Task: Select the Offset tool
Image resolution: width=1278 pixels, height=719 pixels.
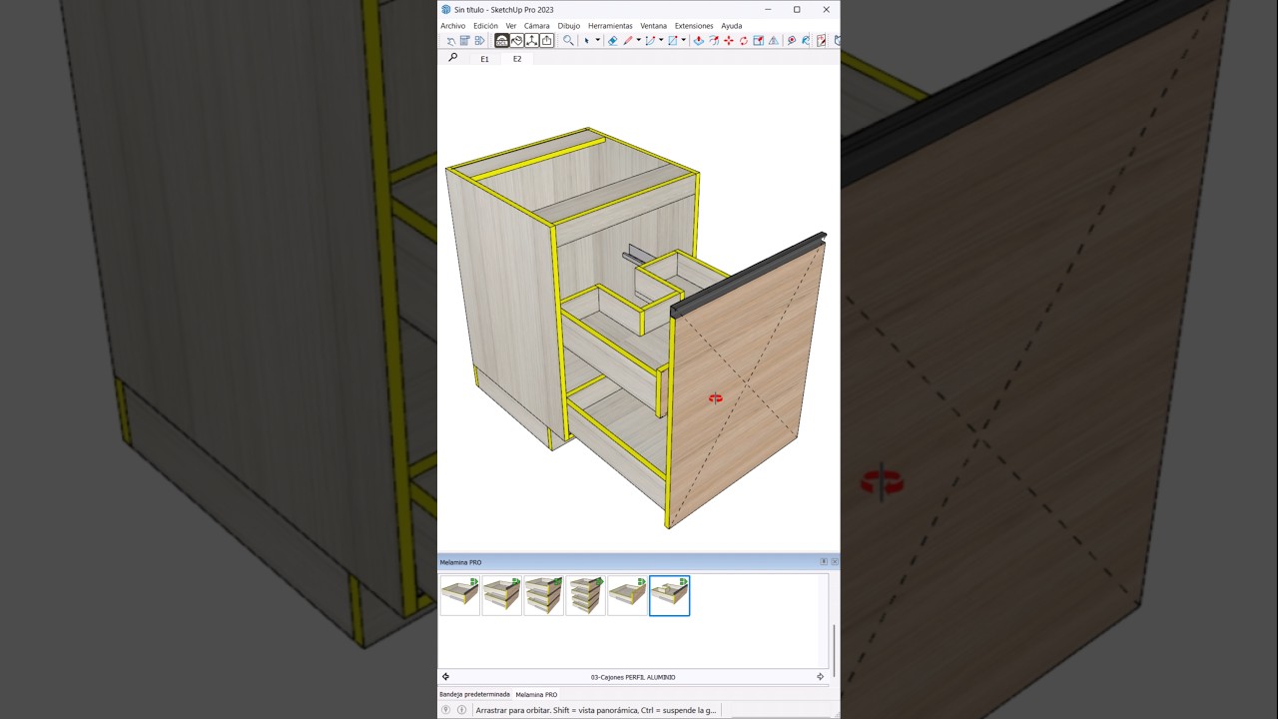Action: point(714,41)
